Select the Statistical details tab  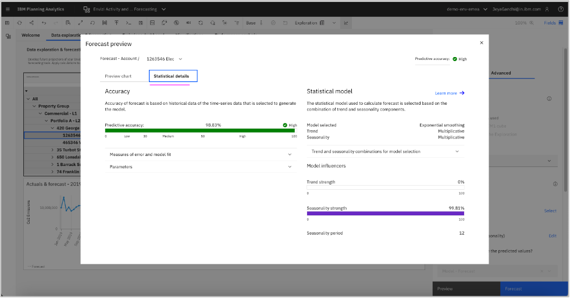click(x=173, y=76)
